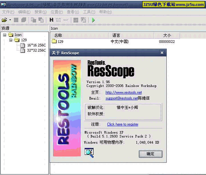Open the 工具(T) menu

coord(89,12)
